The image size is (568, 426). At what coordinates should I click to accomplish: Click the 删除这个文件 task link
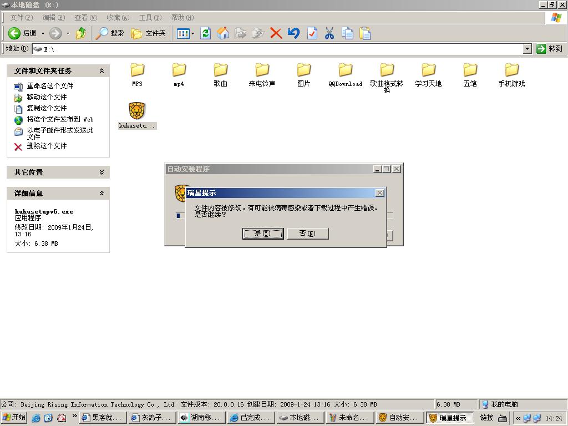[x=47, y=146]
